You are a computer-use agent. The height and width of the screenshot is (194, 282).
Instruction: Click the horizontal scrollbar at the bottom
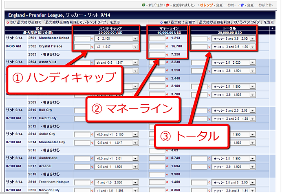pyautogui.click(x=24, y=193)
